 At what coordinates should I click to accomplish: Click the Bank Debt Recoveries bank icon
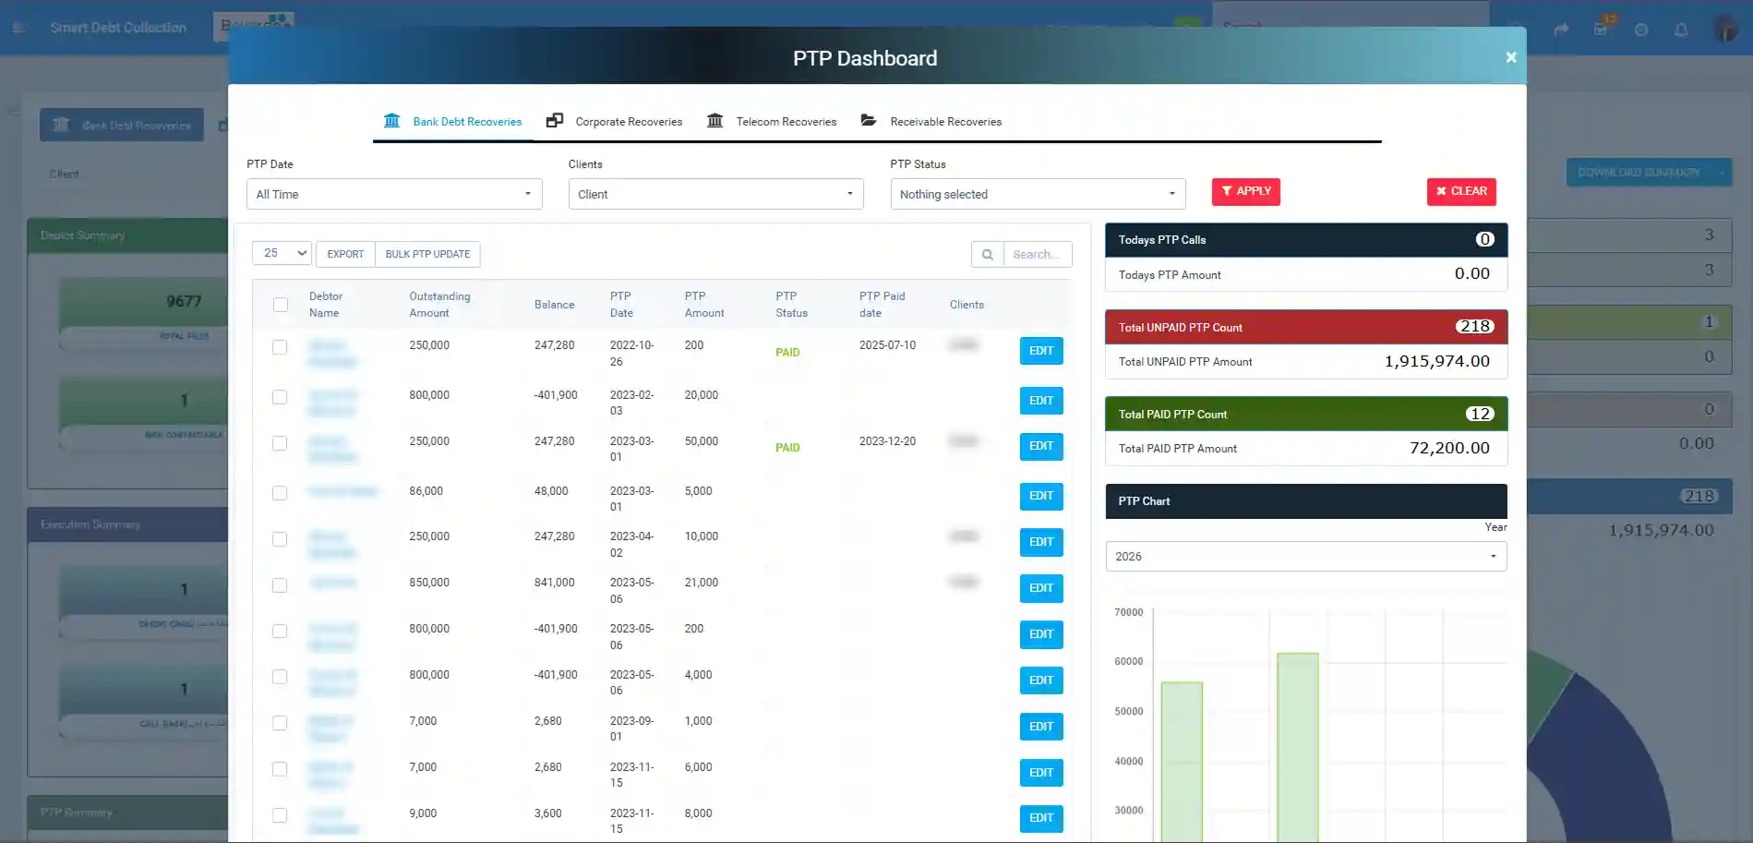(392, 121)
